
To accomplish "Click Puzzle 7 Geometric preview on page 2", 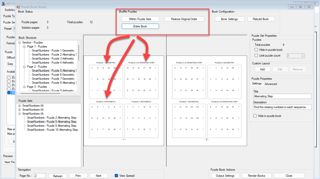I will pyautogui.click(x=189, y=121).
